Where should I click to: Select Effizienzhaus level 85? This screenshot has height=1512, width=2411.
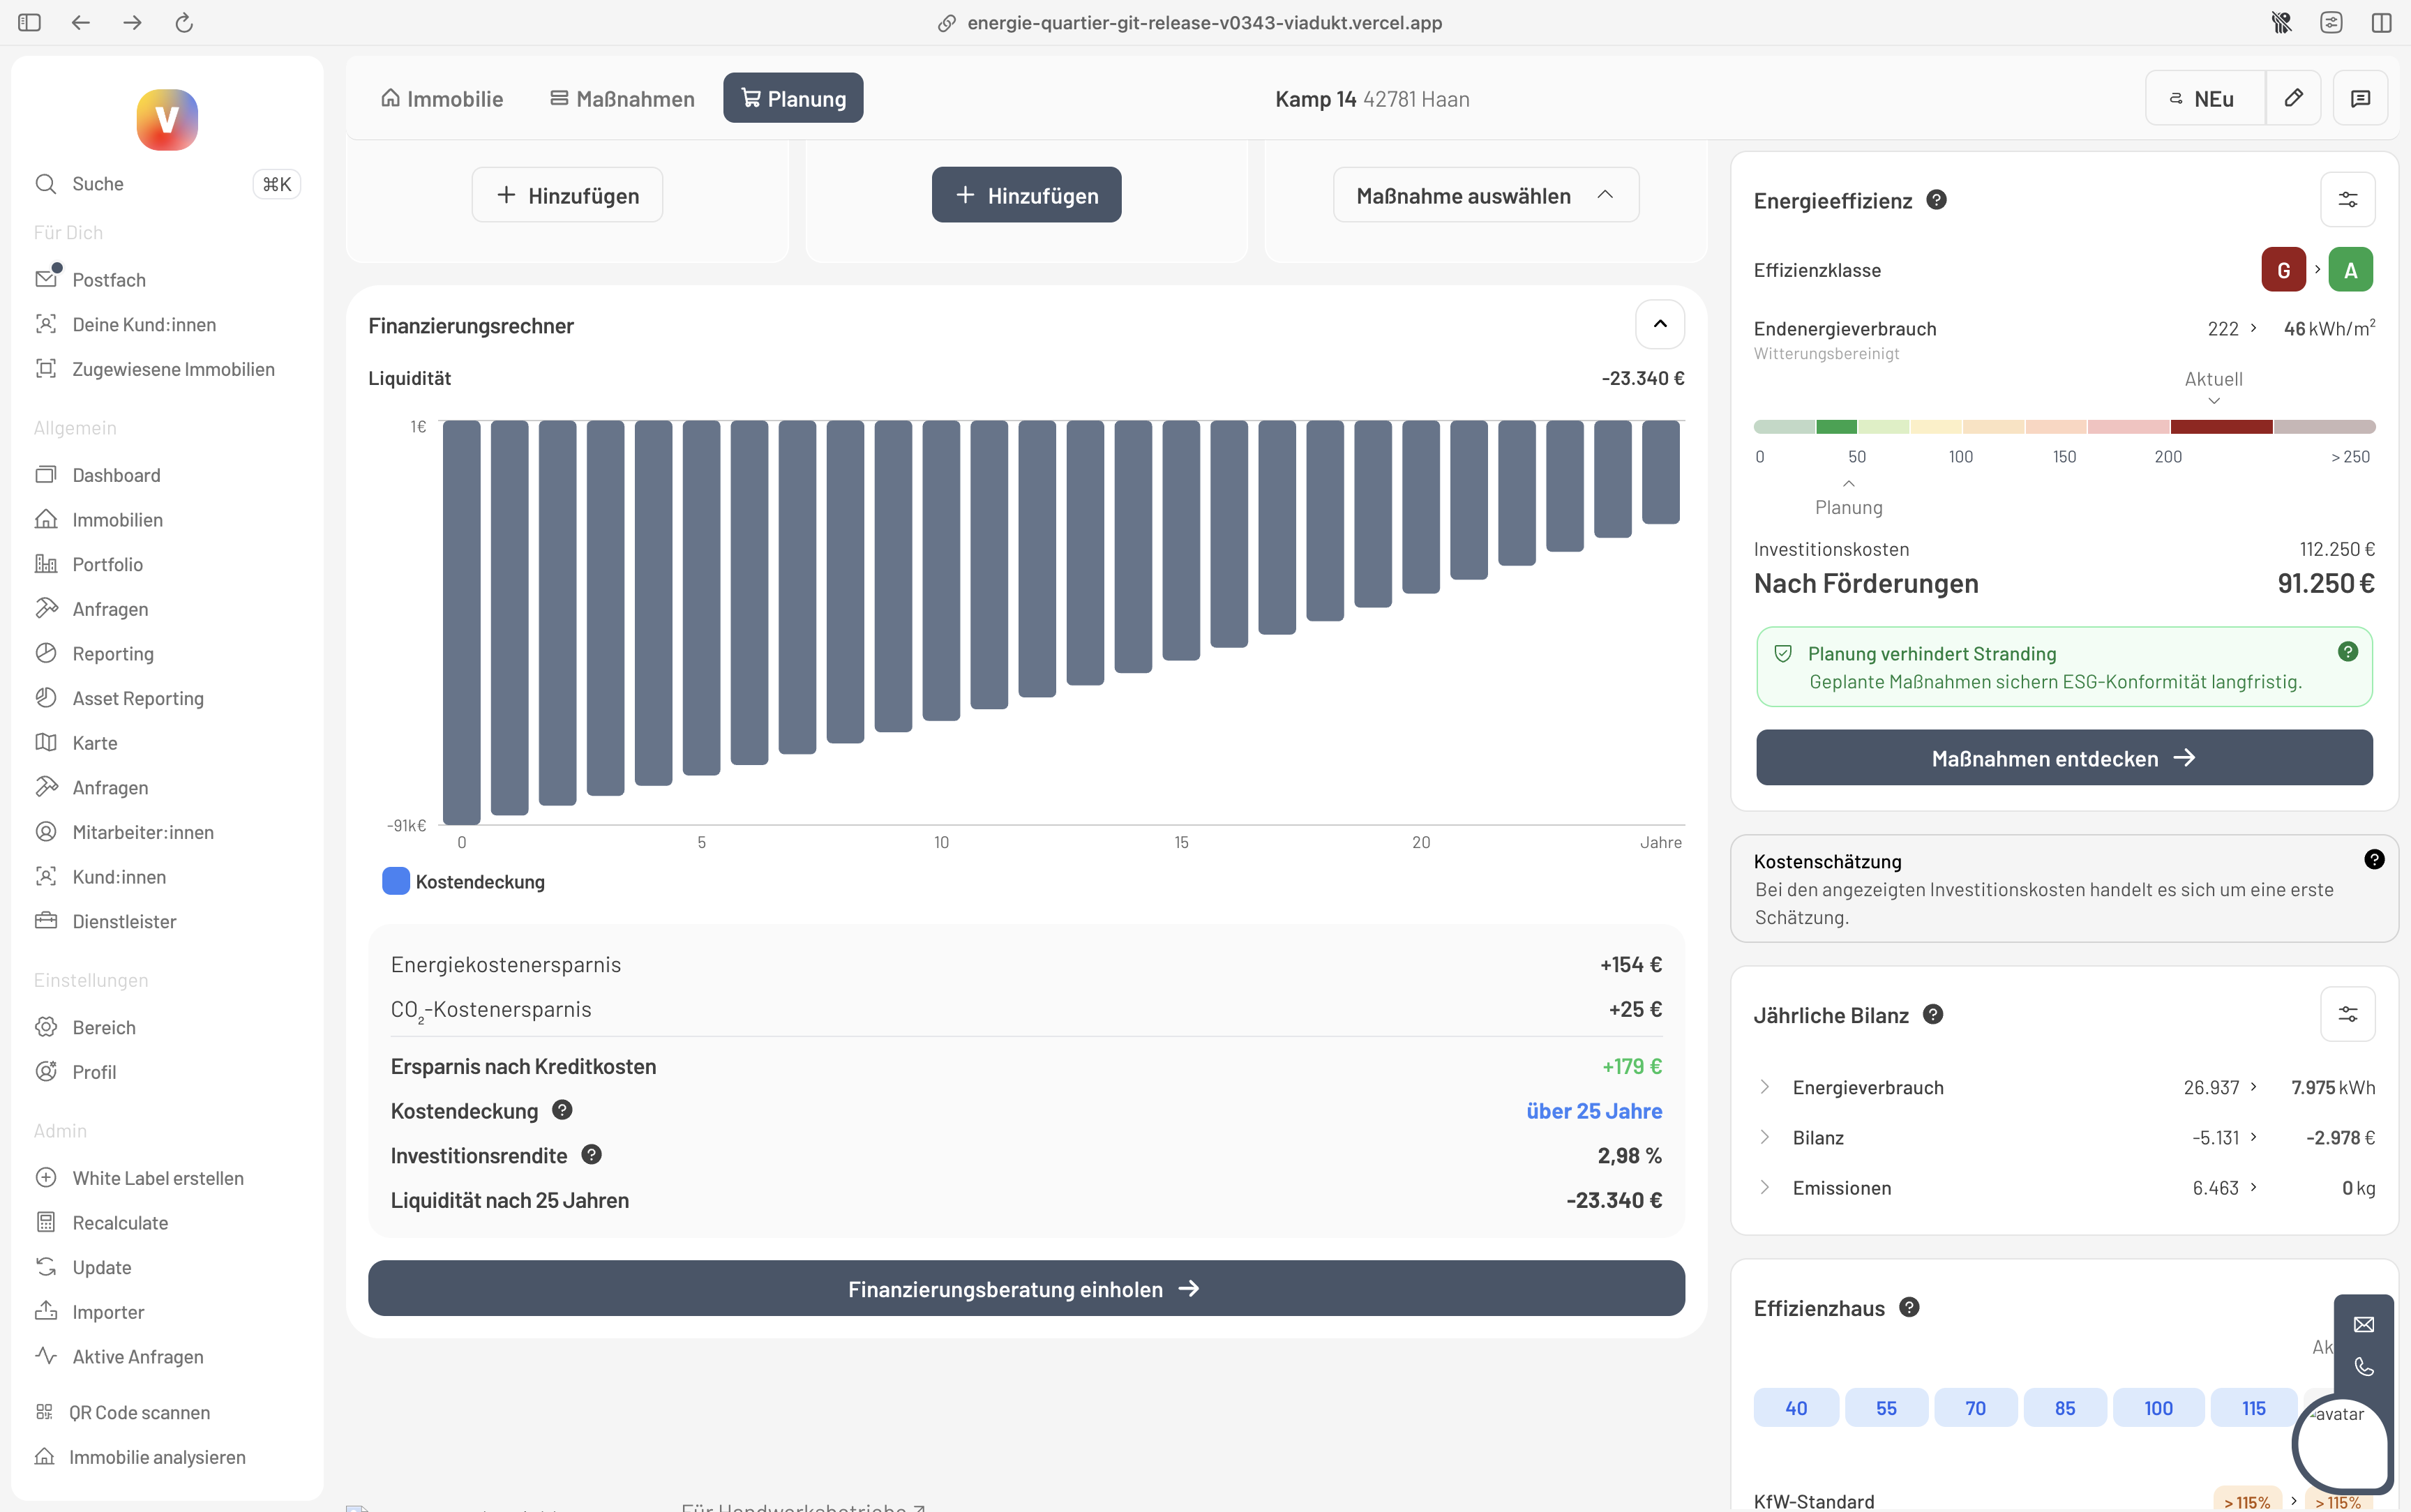tap(2064, 1408)
